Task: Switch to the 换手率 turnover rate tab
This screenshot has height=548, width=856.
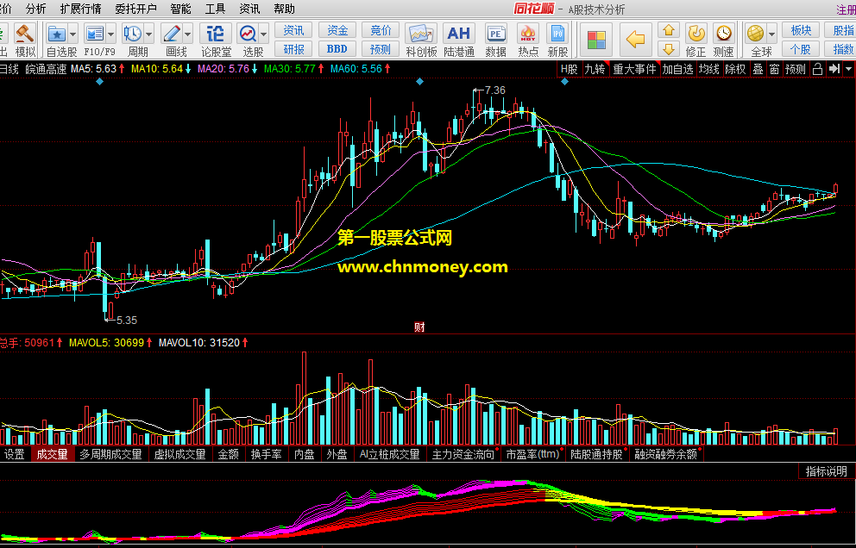Action: (x=266, y=454)
